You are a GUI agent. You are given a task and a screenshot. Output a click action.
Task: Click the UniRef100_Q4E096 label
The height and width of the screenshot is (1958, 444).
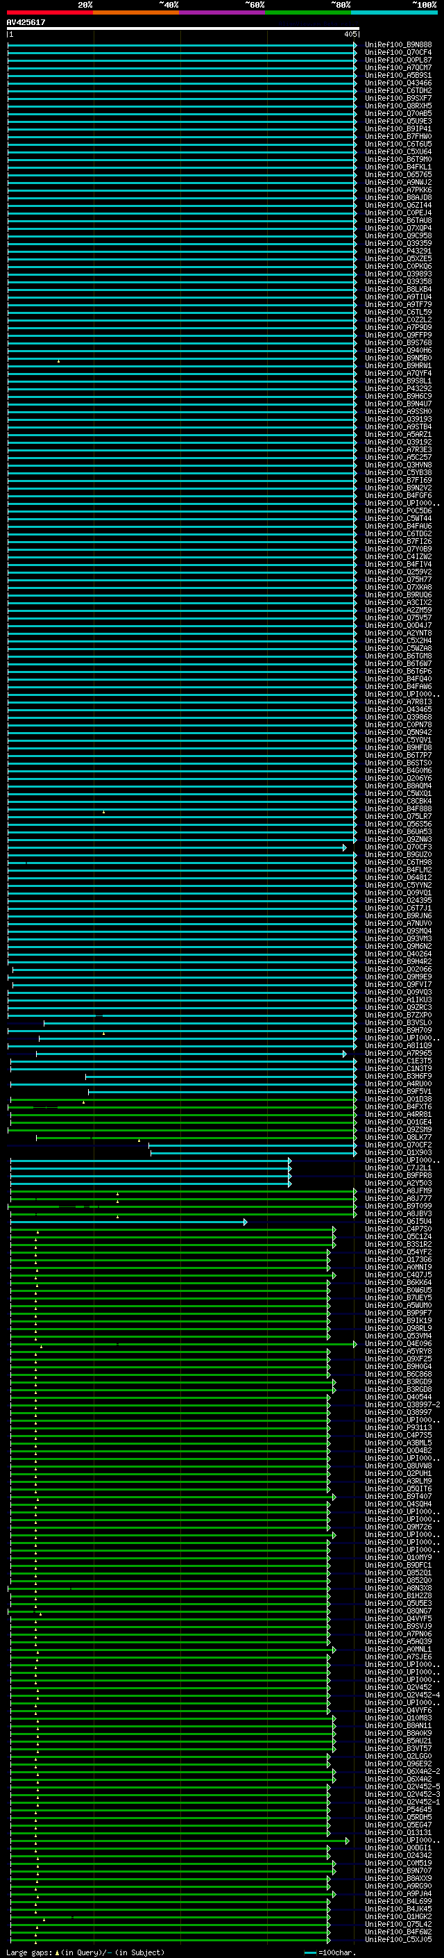point(398,1344)
